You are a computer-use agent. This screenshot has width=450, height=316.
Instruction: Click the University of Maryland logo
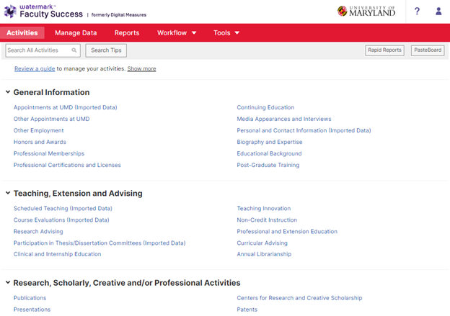point(366,12)
